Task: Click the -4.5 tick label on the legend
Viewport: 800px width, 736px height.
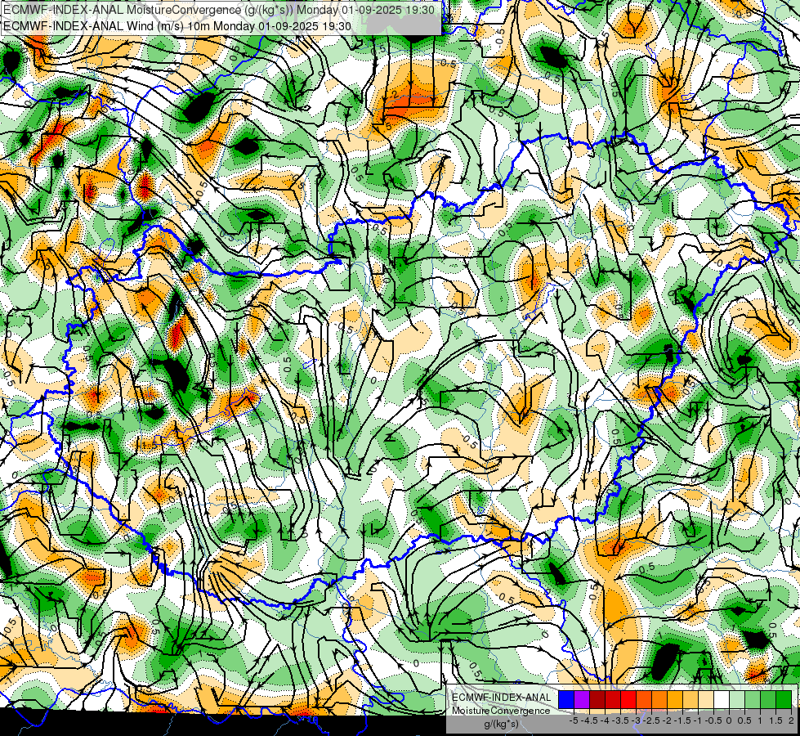Action: [589, 720]
